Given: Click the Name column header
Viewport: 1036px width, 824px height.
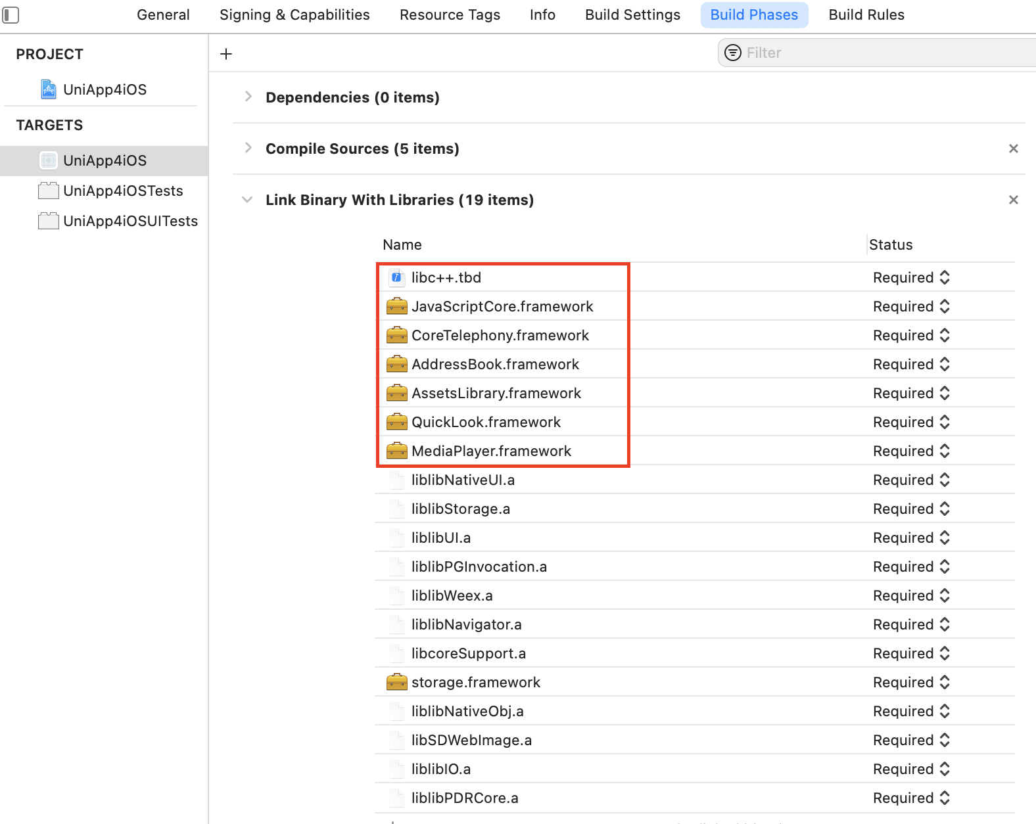Looking at the screenshot, I should (402, 244).
